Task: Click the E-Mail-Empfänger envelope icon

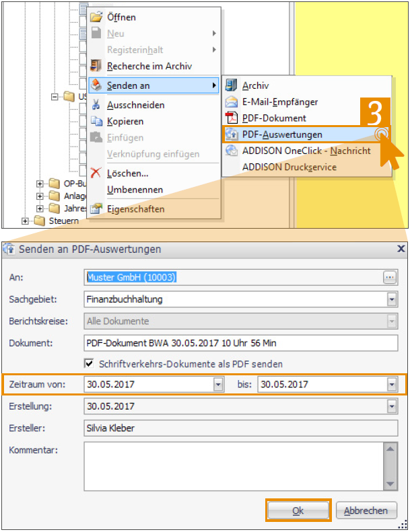Action: [232, 102]
